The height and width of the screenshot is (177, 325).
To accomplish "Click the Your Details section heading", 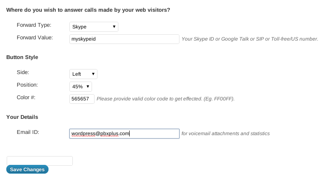I will pos(22,117).
